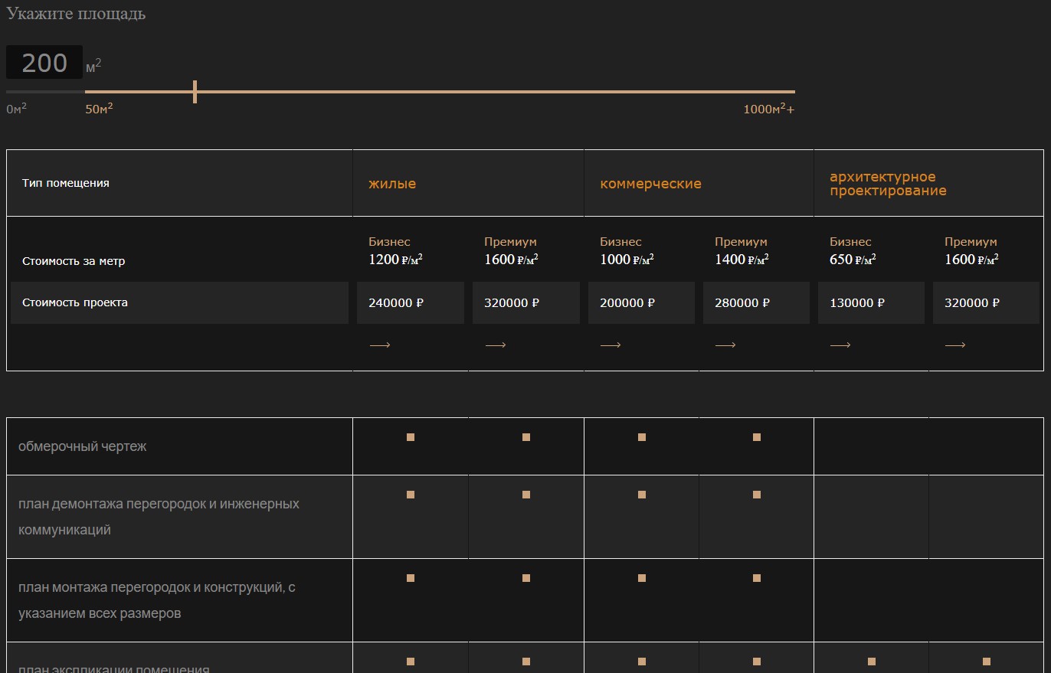Click arrow under жилые Премиум 320000 price
The image size is (1051, 673).
click(x=496, y=345)
